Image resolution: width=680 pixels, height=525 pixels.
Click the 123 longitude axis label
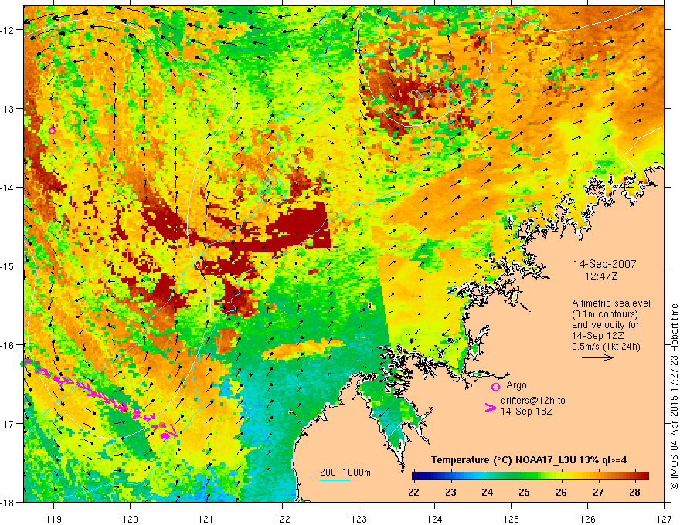tap(359, 519)
